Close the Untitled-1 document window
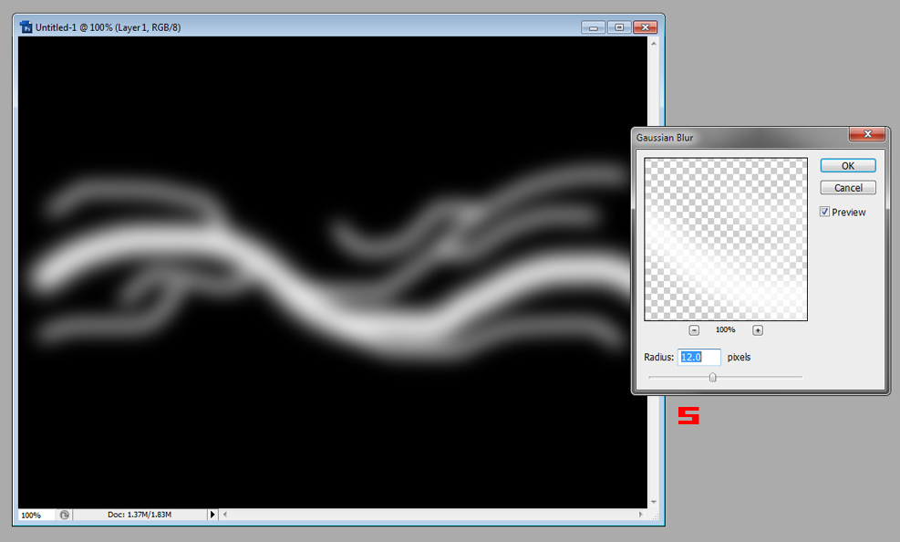Image resolution: width=900 pixels, height=542 pixels. (x=646, y=27)
